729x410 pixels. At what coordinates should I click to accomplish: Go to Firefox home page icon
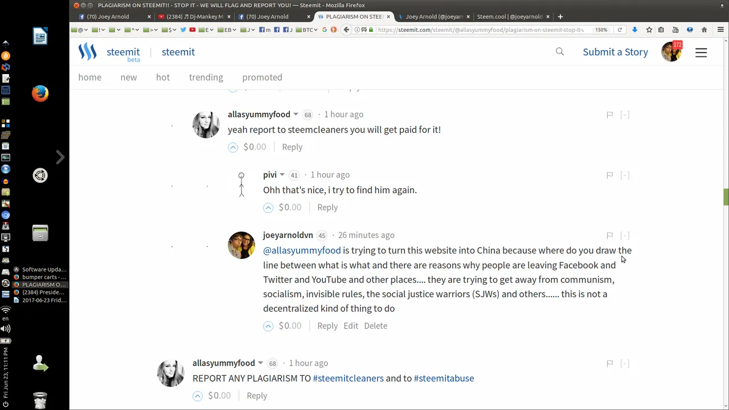pyautogui.click(x=705, y=30)
